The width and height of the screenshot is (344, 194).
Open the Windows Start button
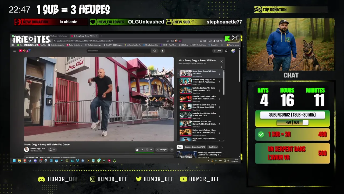tap(14, 161)
